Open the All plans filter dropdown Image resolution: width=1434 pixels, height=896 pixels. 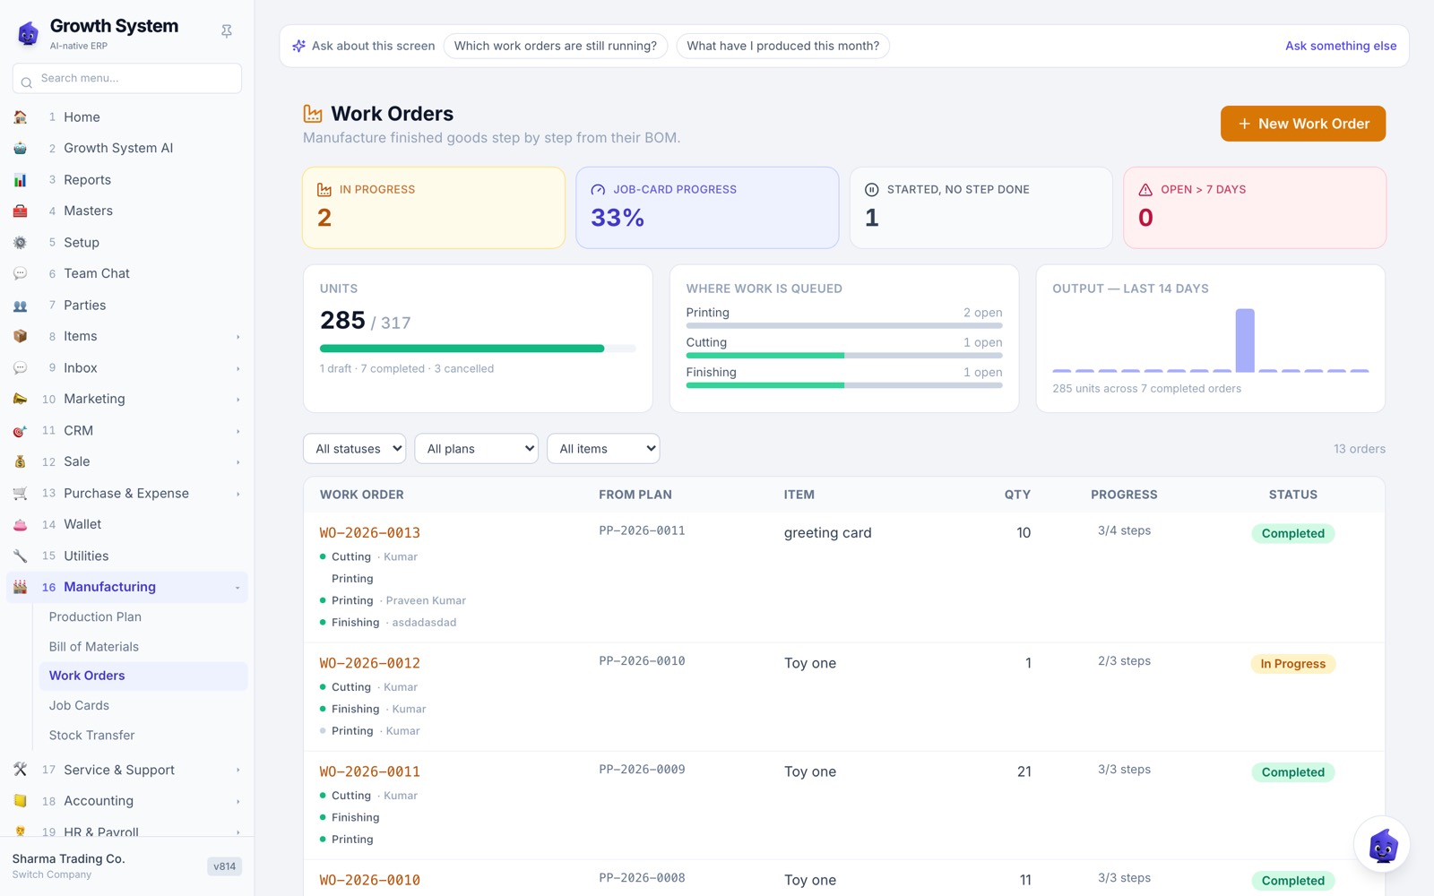[477, 449]
